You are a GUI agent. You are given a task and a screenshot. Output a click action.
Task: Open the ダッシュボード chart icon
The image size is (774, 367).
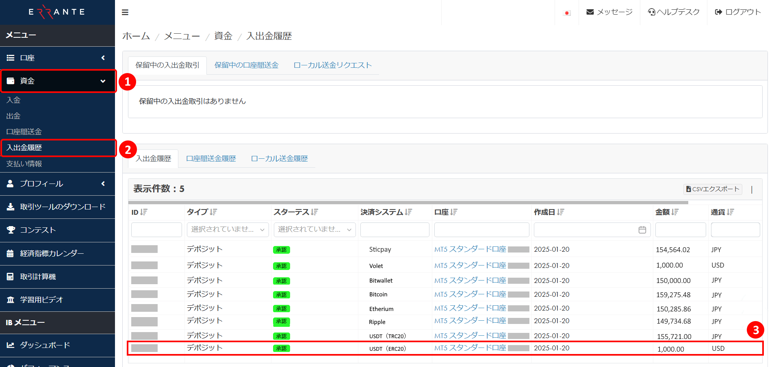pyautogui.click(x=11, y=345)
